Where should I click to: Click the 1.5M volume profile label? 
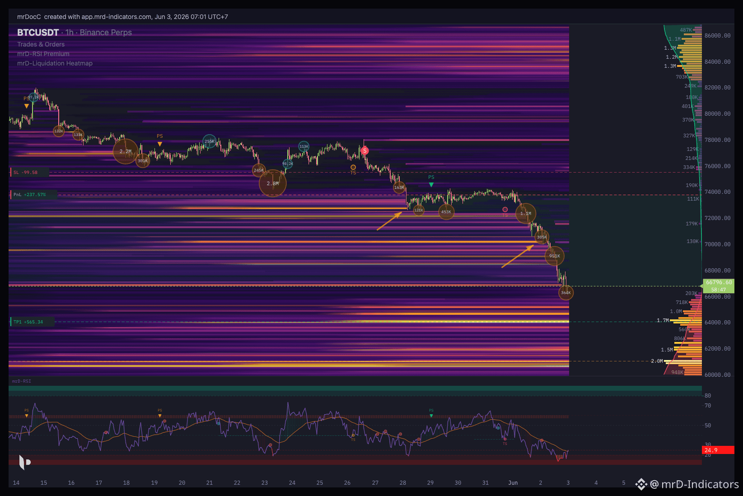[667, 350]
